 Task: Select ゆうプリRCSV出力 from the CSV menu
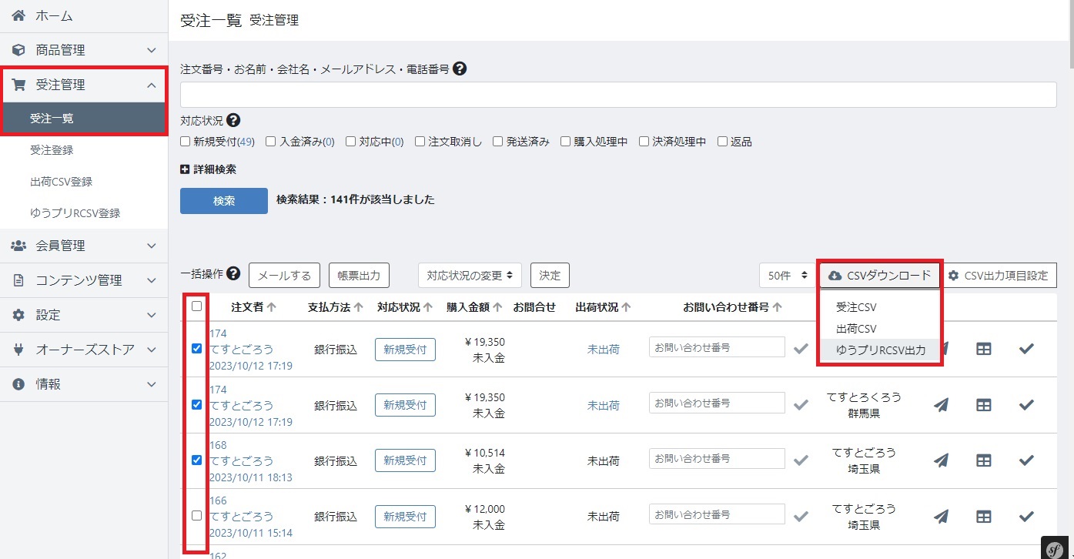coord(881,350)
